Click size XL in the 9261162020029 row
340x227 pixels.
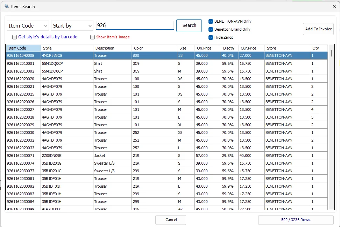186,125
